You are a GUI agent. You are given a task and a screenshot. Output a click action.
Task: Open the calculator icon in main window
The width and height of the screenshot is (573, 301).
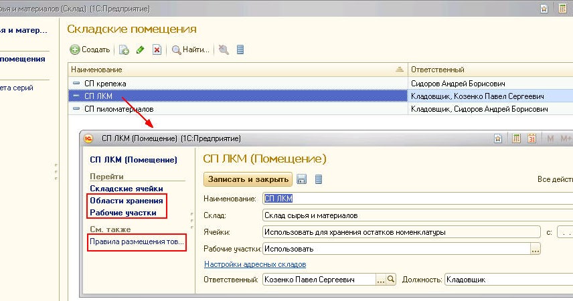coord(562,9)
